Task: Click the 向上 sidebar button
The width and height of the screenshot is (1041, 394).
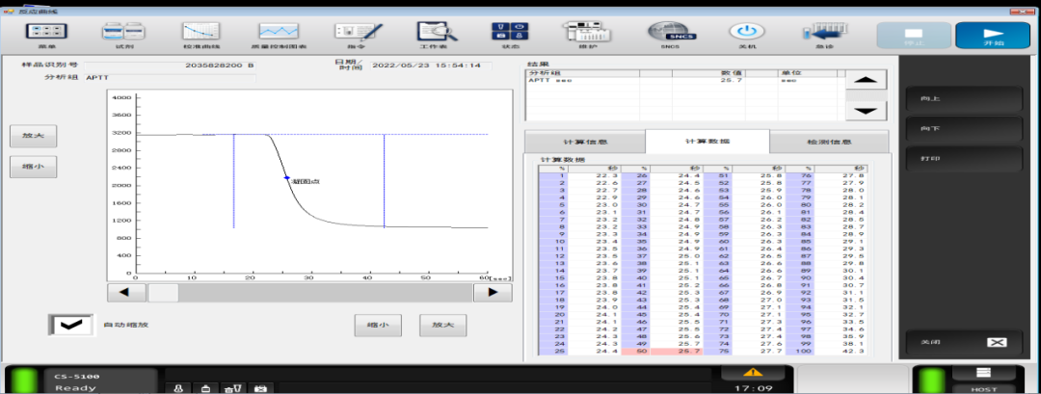Action: coord(964,99)
